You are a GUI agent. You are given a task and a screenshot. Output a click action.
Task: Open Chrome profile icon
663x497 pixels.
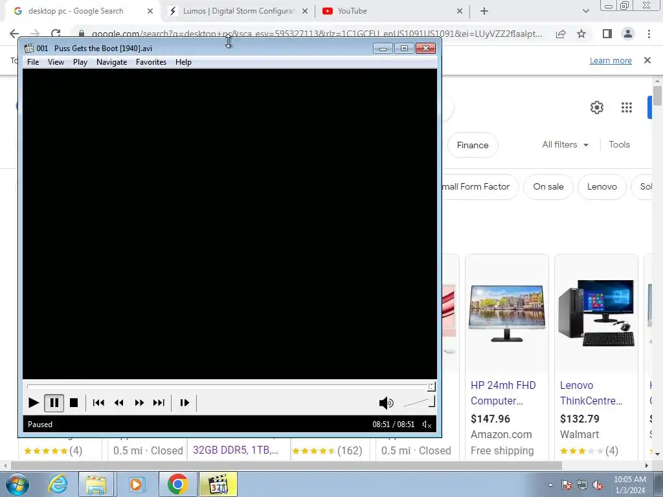(628, 34)
